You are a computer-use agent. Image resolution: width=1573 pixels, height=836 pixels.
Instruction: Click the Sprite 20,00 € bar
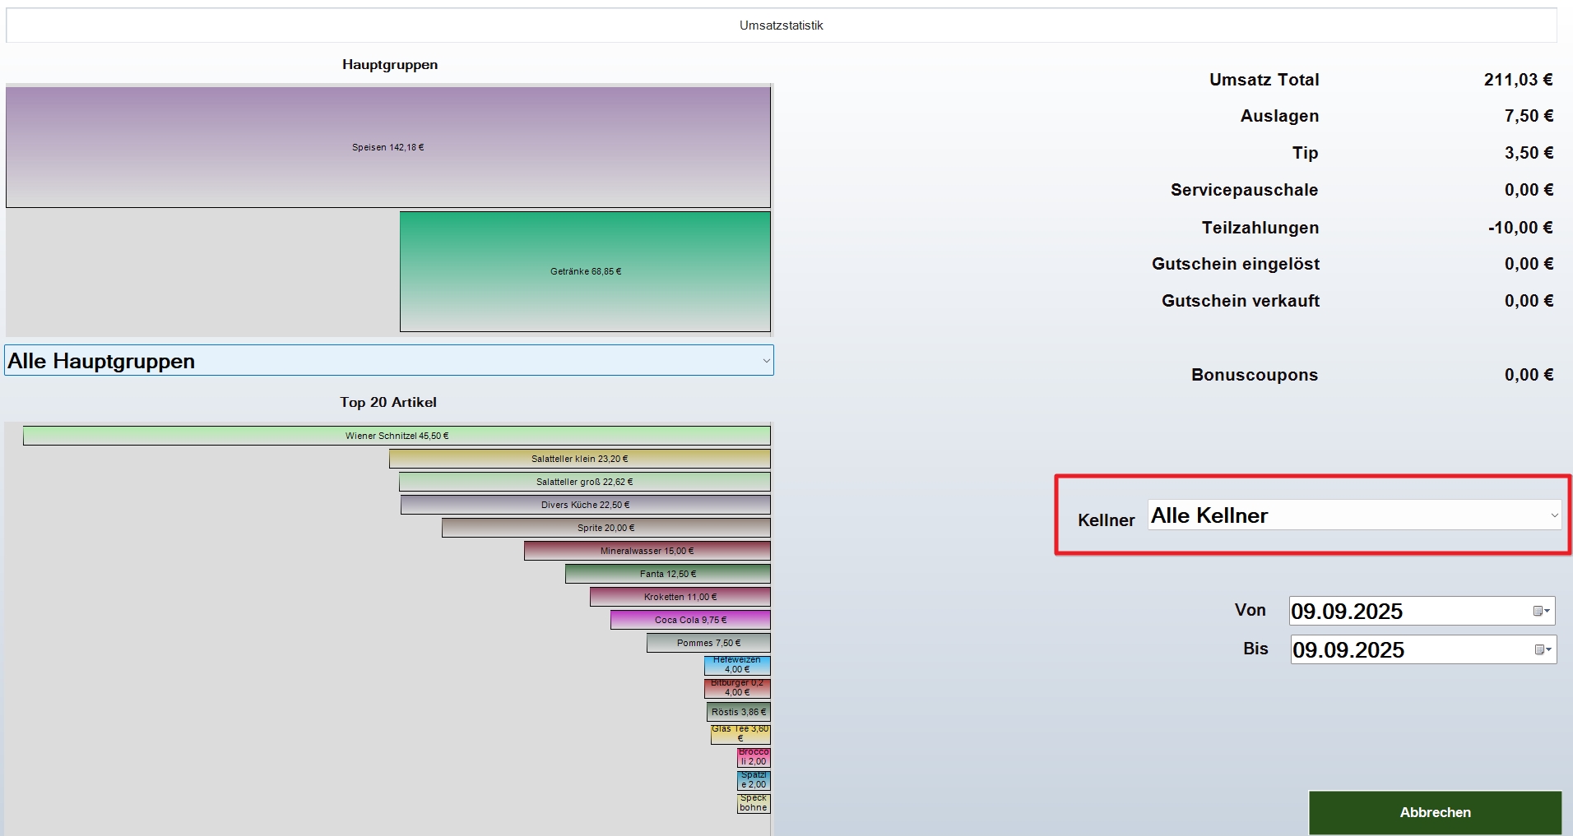coord(606,528)
